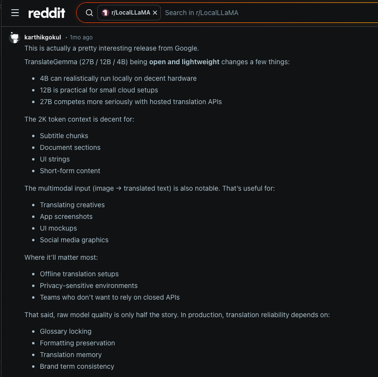The width and height of the screenshot is (378, 377).
Task: Click the 'Glossary locking' list item
Action: [x=66, y=331]
